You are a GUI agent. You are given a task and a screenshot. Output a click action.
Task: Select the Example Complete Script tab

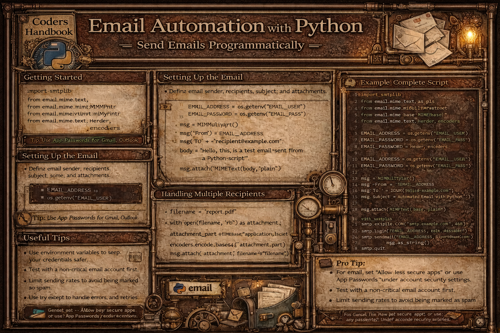click(404, 83)
